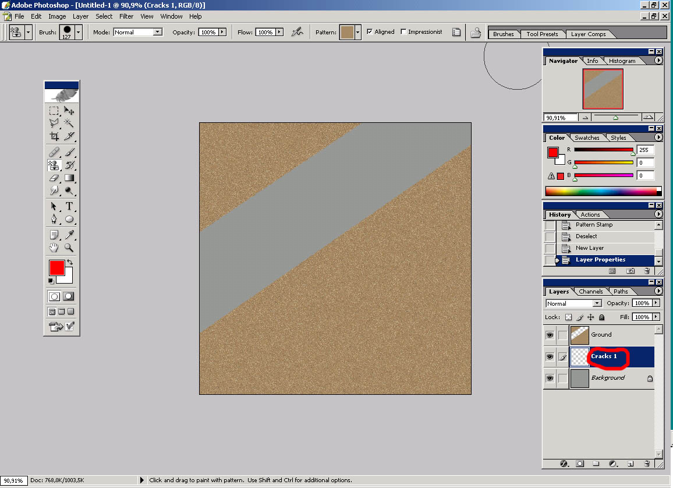This screenshot has height=488, width=673.
Task: Switch to the Channels tab
Action: point(590,291)
